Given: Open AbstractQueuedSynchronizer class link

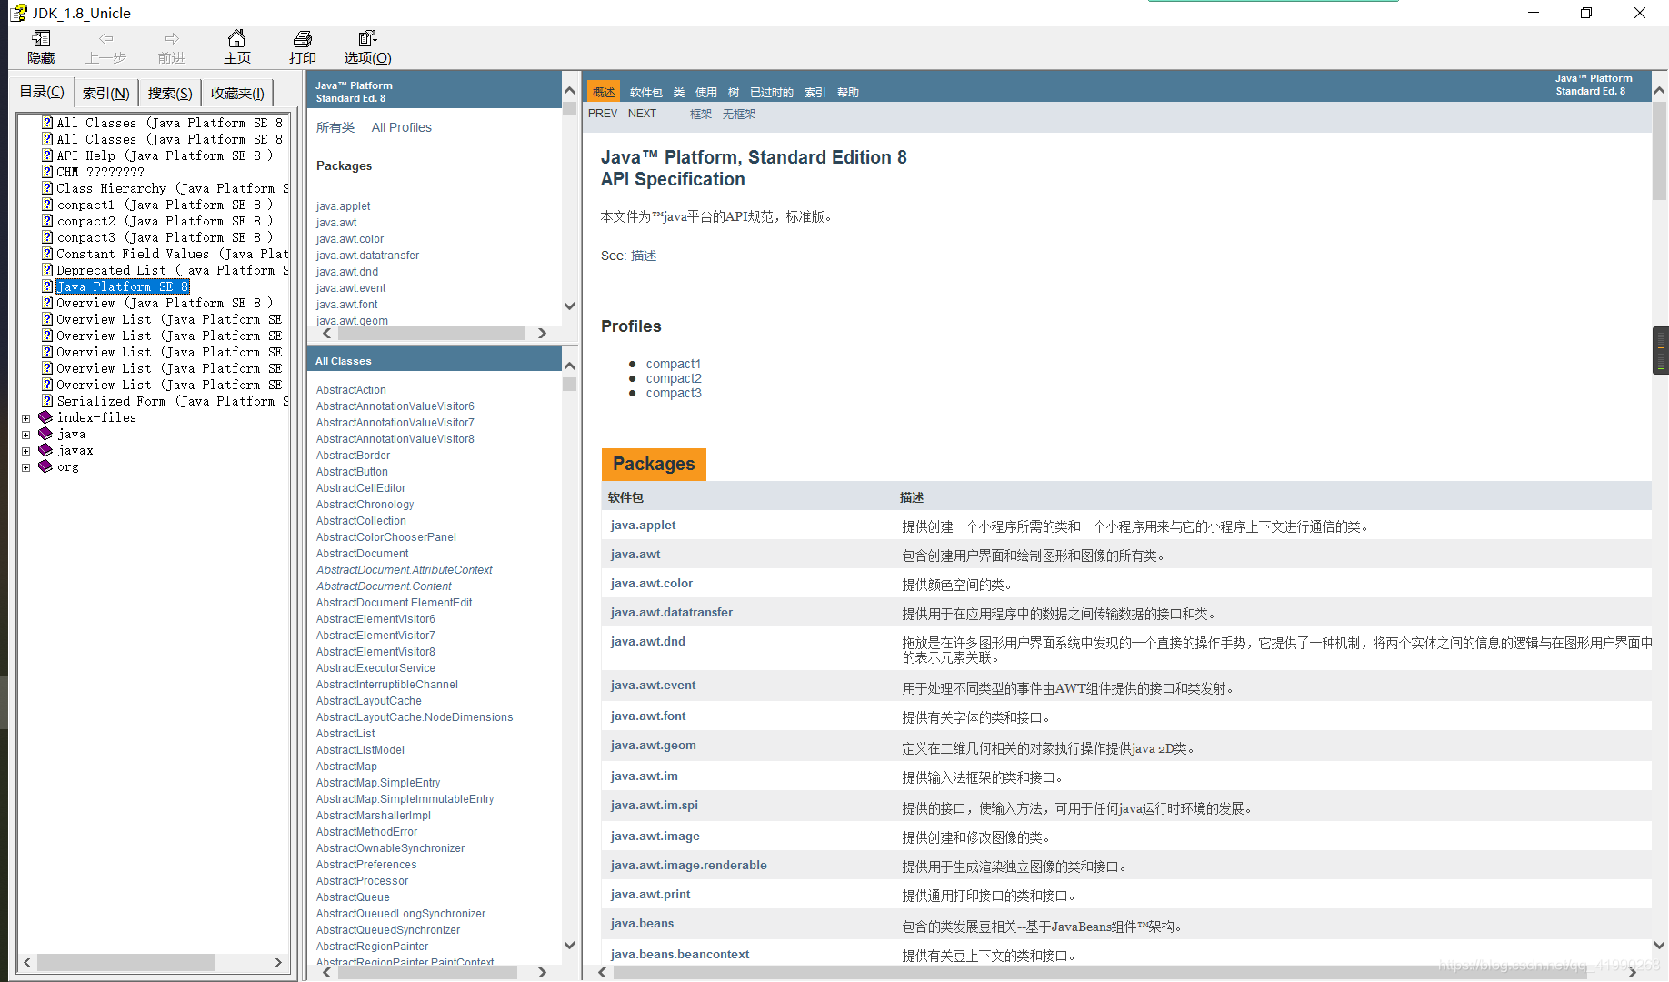Looking at the screenshot, I should [388, 930].
